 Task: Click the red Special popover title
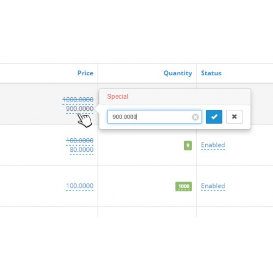pos(118,97)
